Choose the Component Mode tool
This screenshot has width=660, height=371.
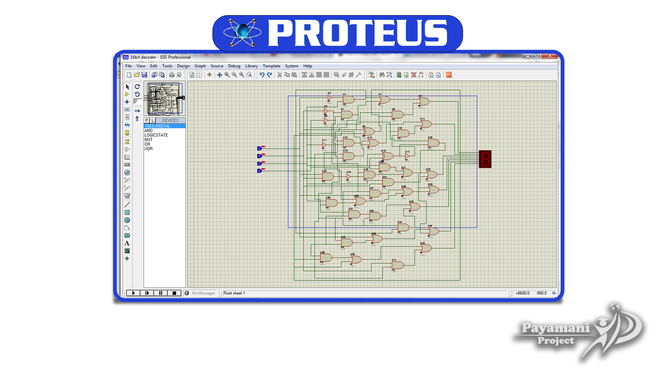(127, 94)
